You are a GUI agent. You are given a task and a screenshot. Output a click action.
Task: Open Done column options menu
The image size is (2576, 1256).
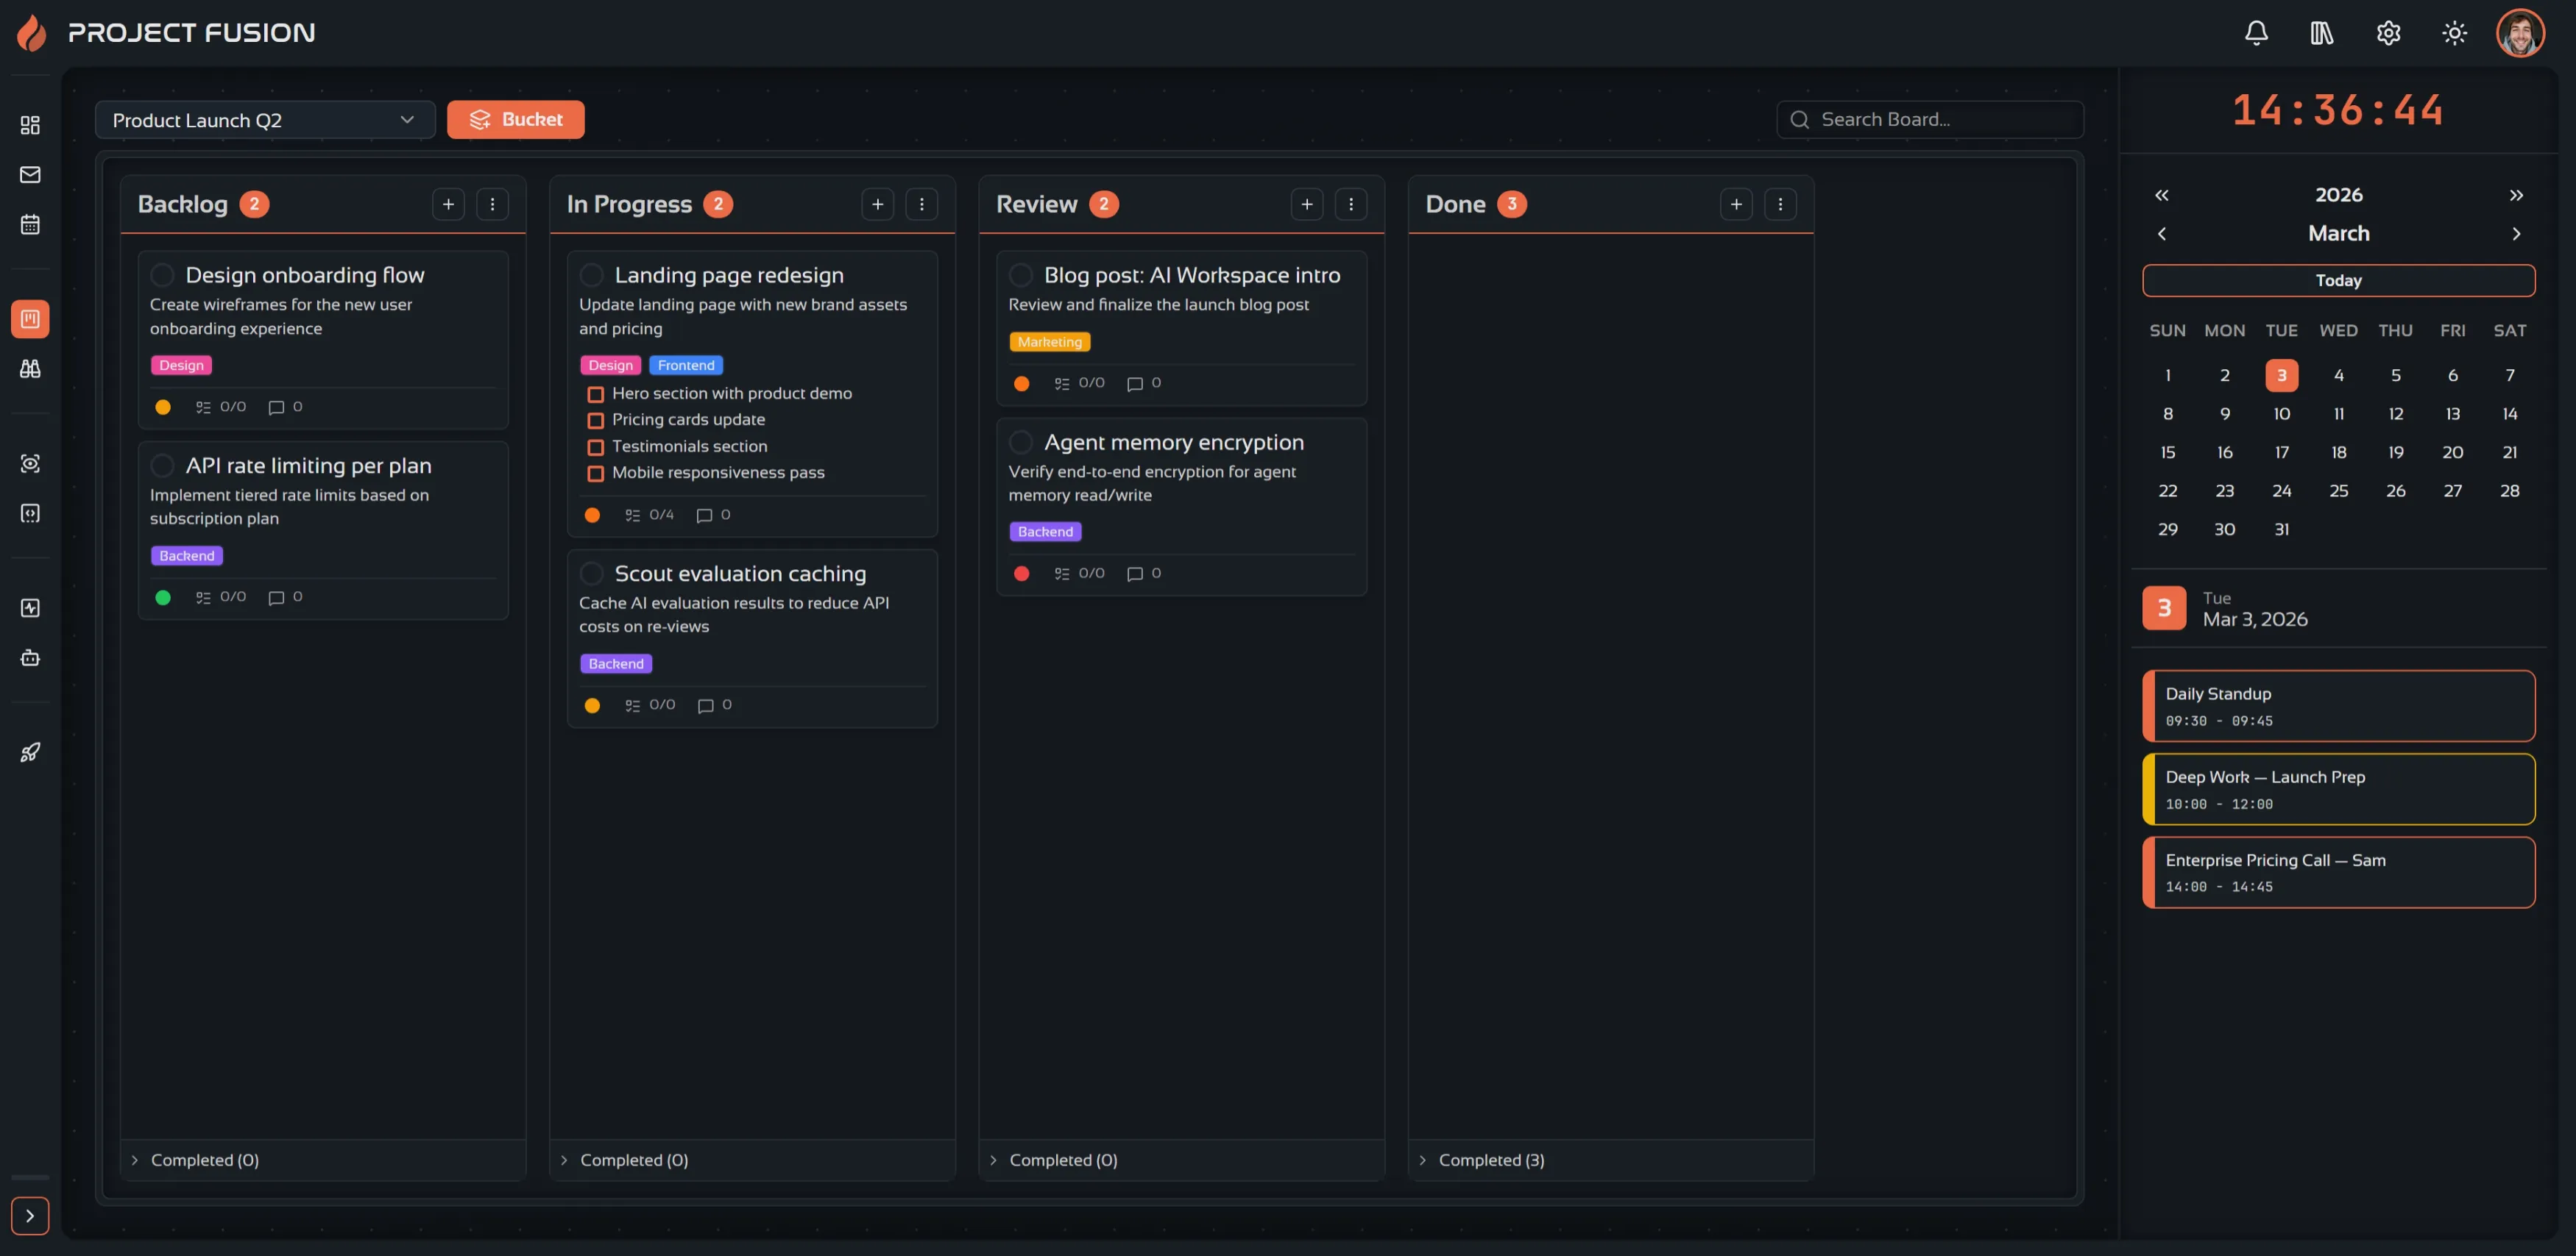(1780, 204)
